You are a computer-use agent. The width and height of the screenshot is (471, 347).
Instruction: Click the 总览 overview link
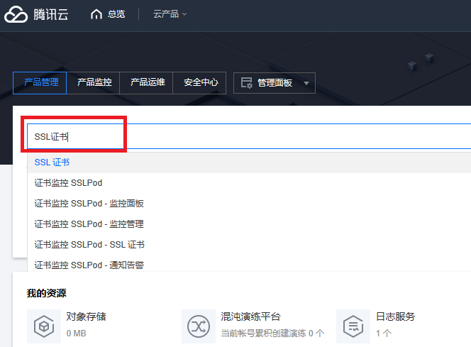point(116,14)
